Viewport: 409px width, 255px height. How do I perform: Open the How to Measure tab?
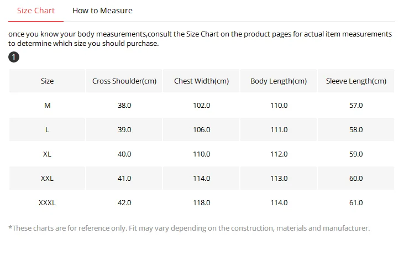[x=102, y=11]
